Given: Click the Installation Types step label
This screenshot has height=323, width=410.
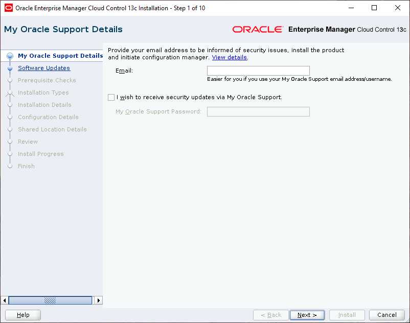Looking at the screenshot, I should point(43,93).
